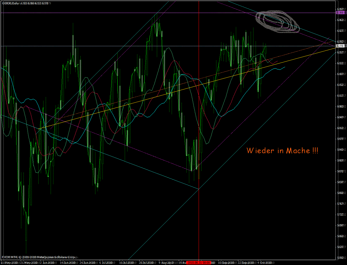Click the 5802 price axis label

pyautogui.click(x=341, y=193)
